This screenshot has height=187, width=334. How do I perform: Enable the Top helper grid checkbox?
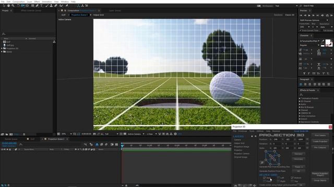point(292,181)
